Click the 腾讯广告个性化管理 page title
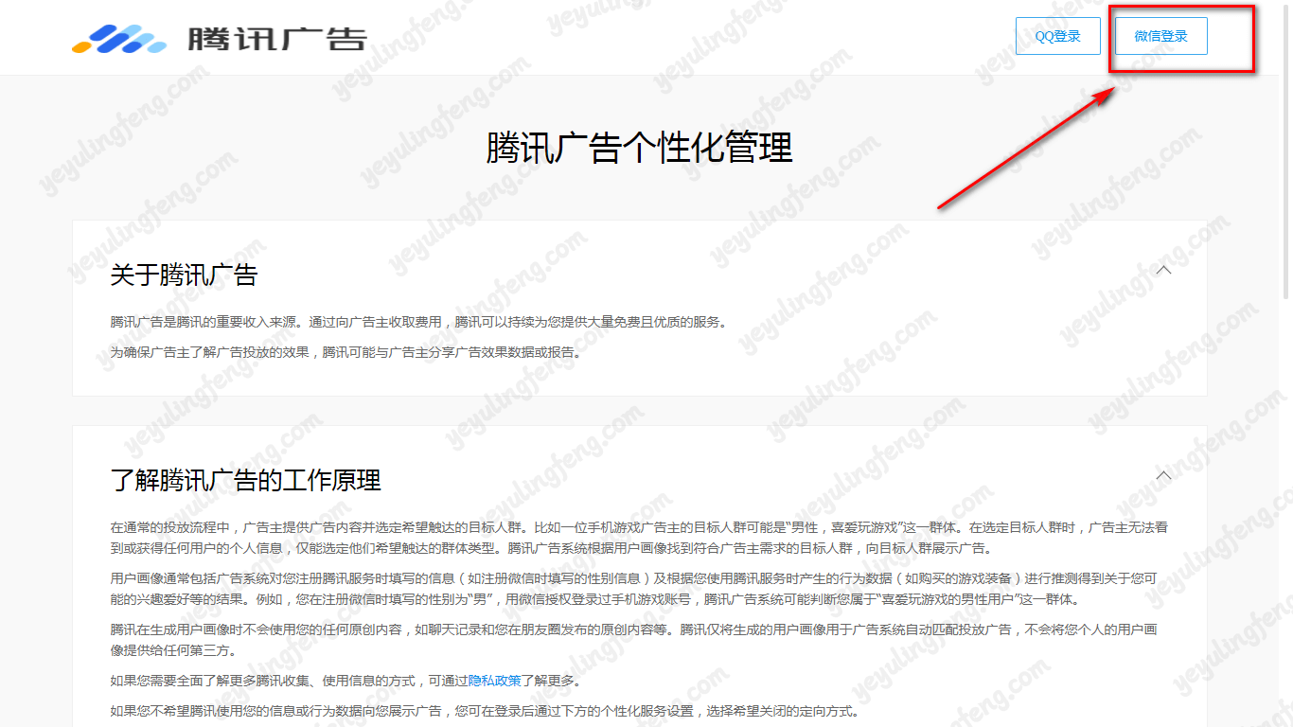 [640, 148]
